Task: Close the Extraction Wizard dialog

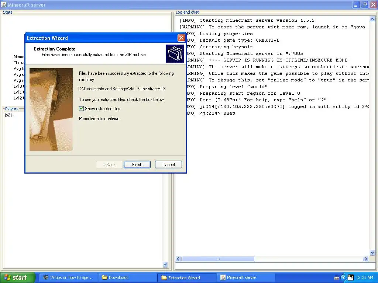Action: point(181,38)
